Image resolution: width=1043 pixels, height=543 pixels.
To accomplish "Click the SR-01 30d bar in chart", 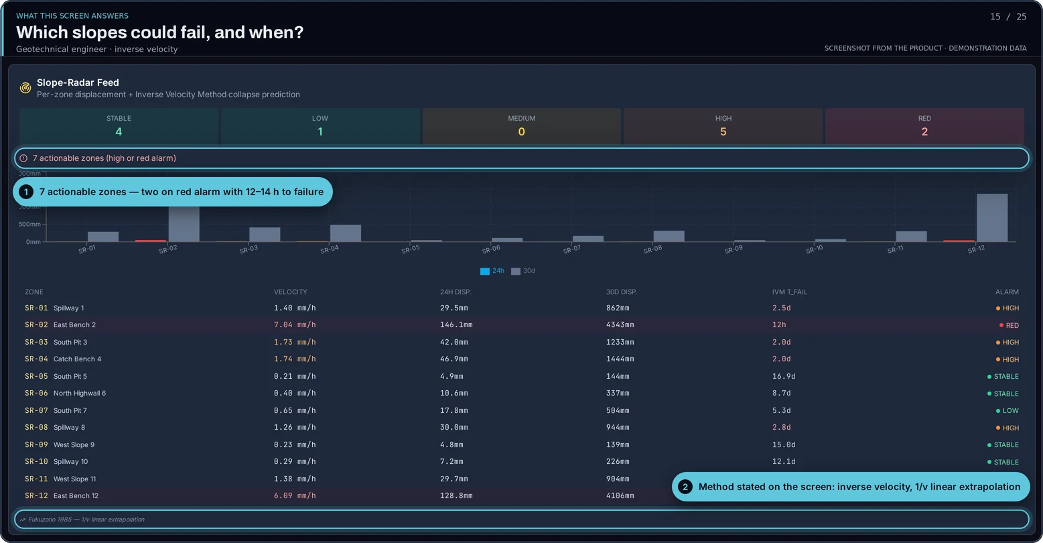I will tap(103, 237).
